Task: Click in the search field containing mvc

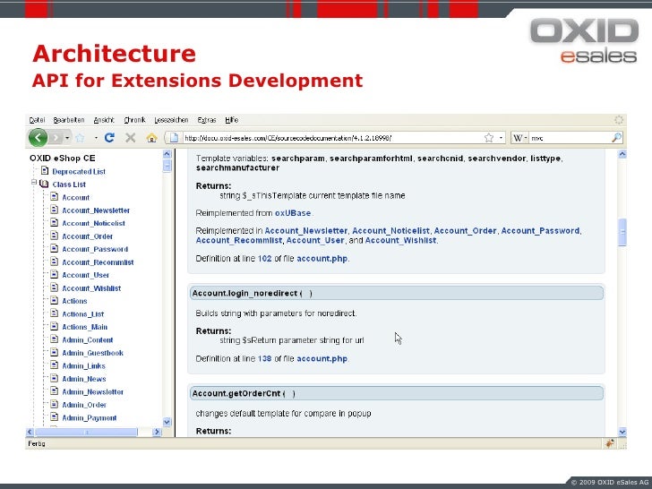Action: [570, 138]
